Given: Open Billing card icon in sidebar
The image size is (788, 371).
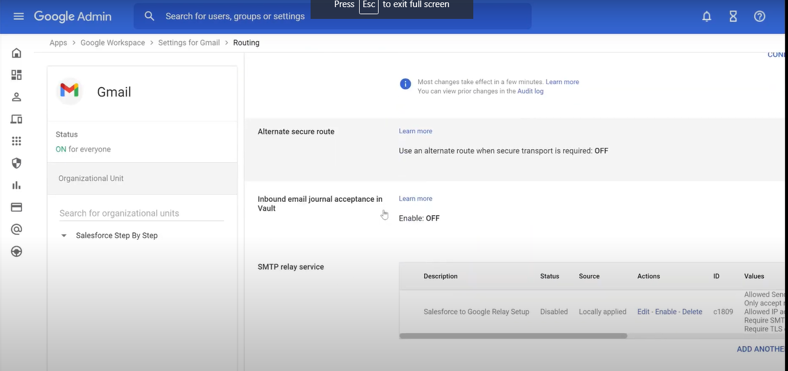Looking at the screenshot, I should [17, 207].
